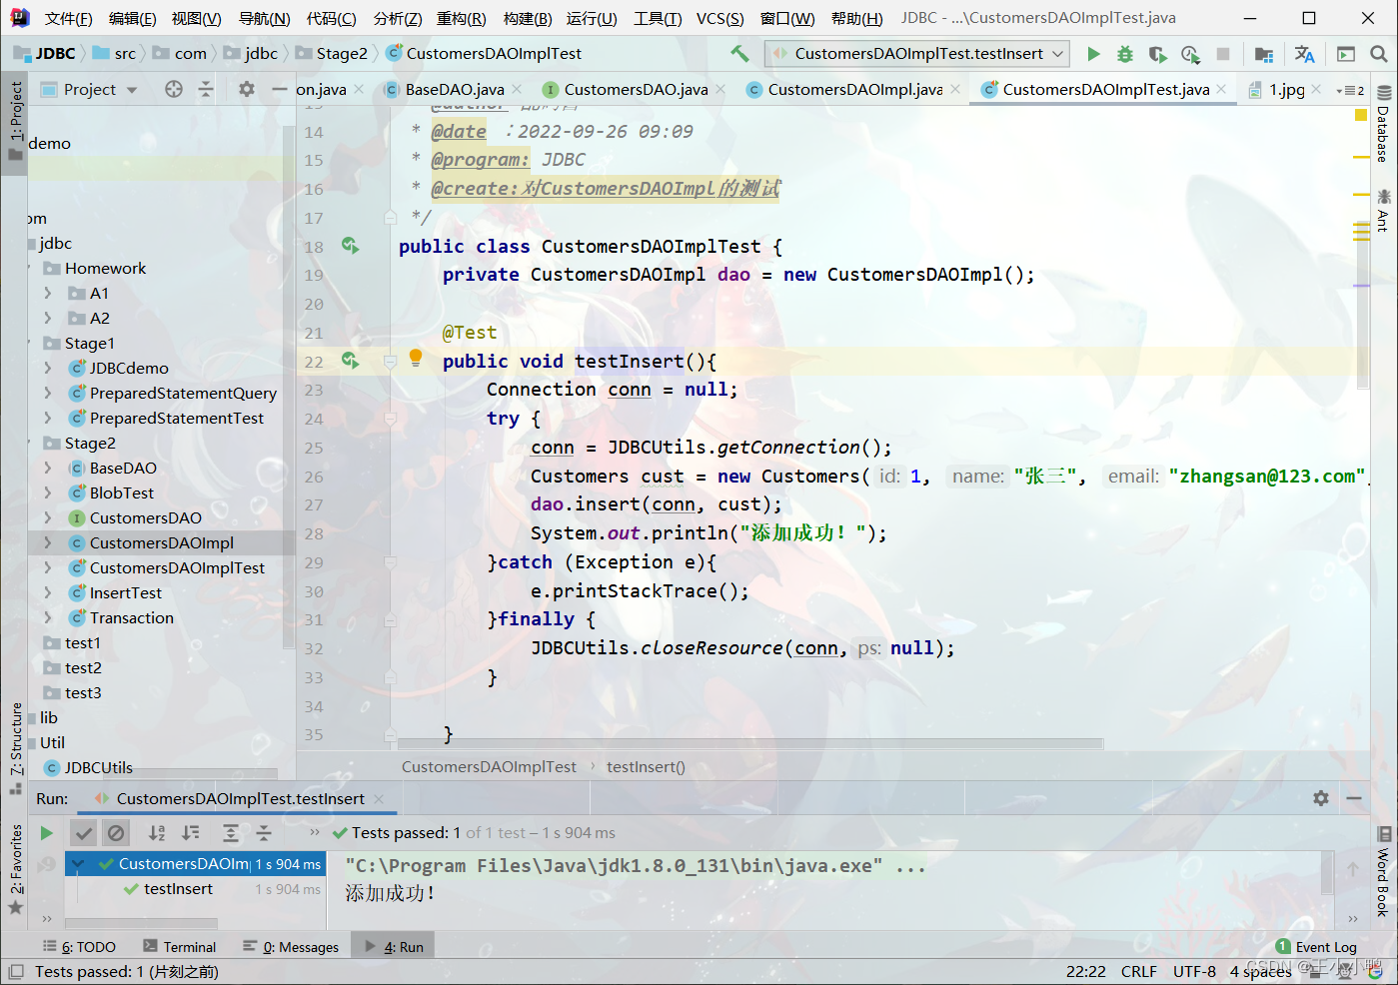Fold the testInsert method at line 22
Viewport: 1398px width, 985px height.
pyautogui.click(x=391, y=361)
